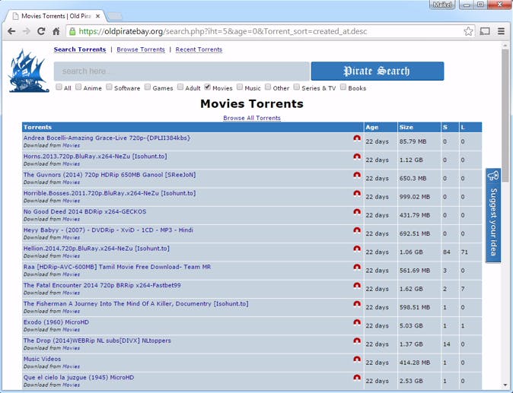Click the scrollbar down arrow
The height and width of the screenshot is (393, 513).
[x=505, y=385]
